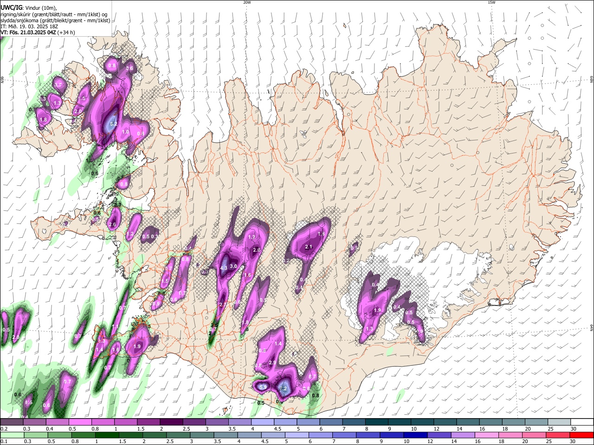Click the UWC/IG Vindur (10m) title text
The image size is (594, 445).
29,7
